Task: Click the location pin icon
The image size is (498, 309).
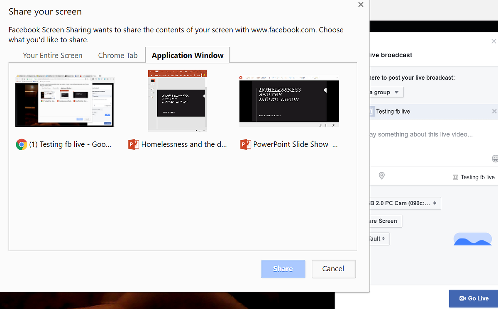Action: point(382,176)
